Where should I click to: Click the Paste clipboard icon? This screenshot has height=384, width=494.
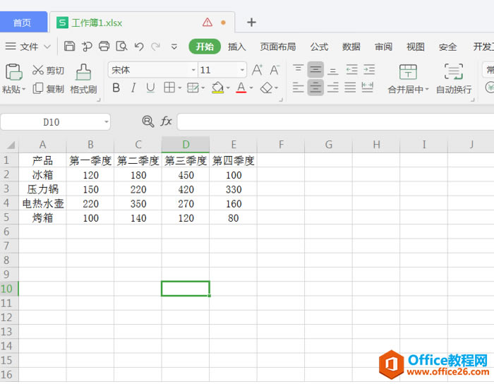(x=13, y=72)
